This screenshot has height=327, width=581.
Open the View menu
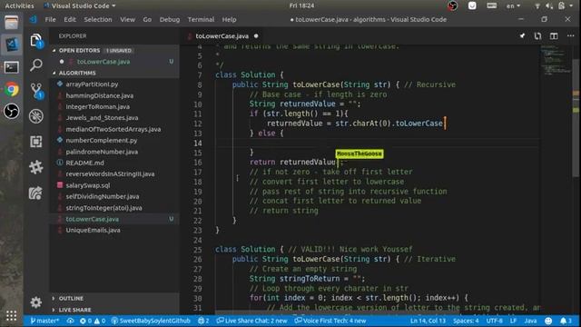coord(127,20)
